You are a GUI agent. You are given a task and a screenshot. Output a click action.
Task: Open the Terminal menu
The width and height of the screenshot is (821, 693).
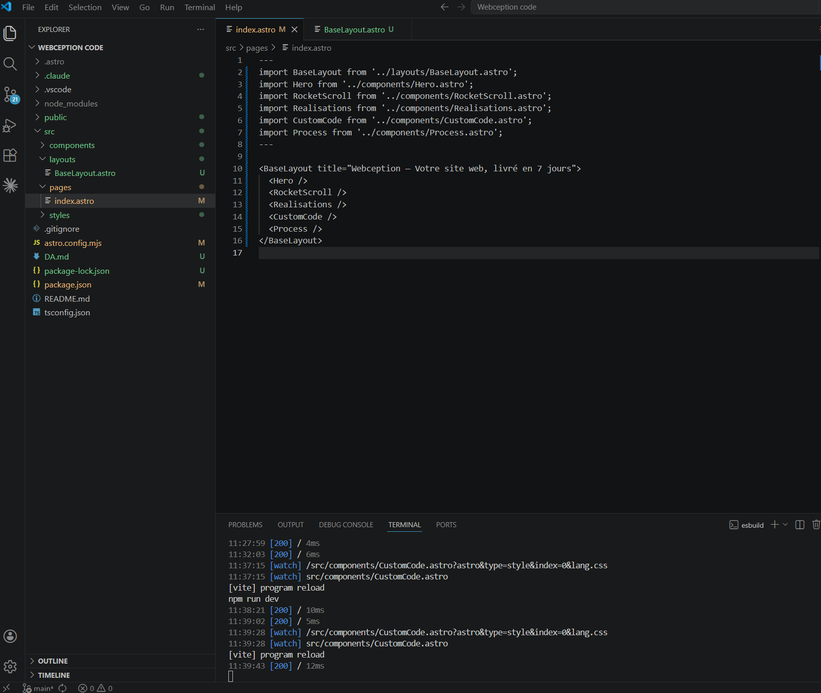coord(199,7)
